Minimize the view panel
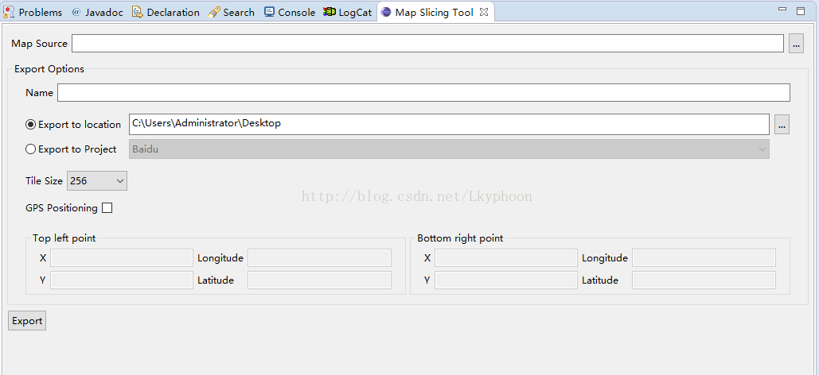 coord(782,10)
